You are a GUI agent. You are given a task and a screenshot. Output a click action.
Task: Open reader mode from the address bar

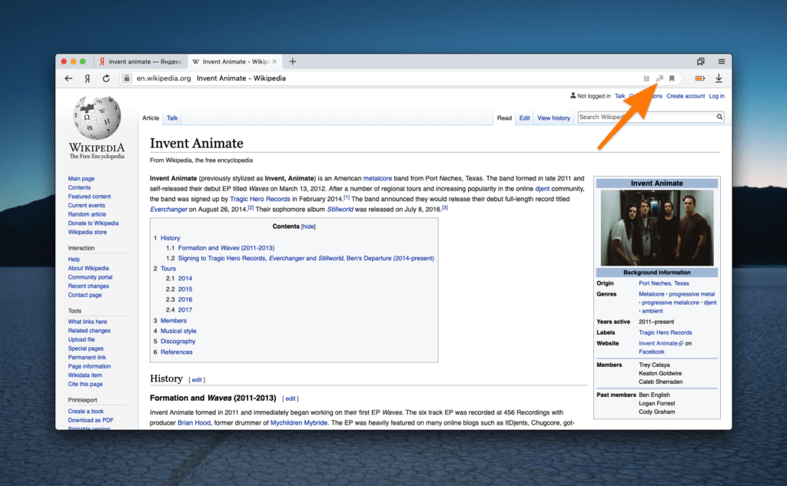646,78
